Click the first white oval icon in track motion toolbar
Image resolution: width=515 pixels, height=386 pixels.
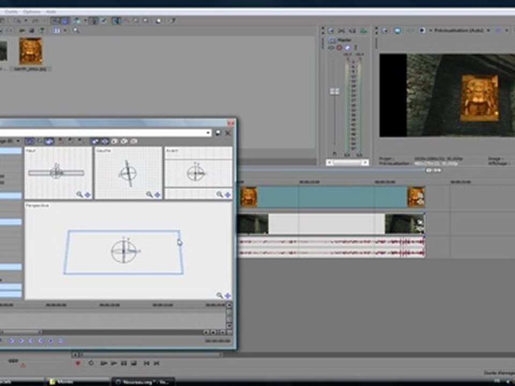114,142
